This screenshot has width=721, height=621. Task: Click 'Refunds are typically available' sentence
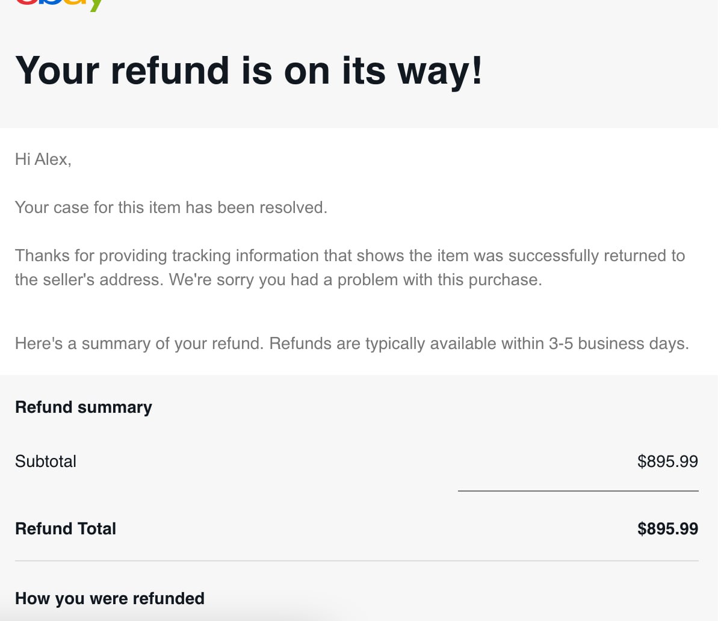click(385, 344)
